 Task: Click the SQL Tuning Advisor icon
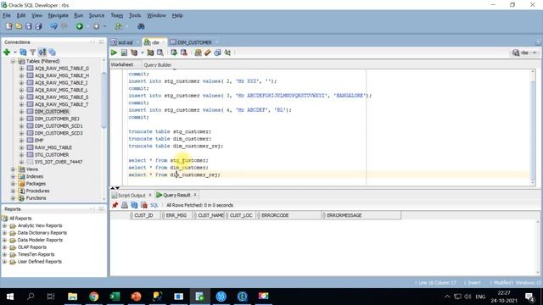click(160, 53)
